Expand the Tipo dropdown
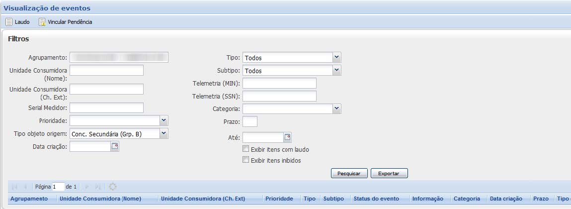Viewport: 571px width, 209px height. (336, 57)
